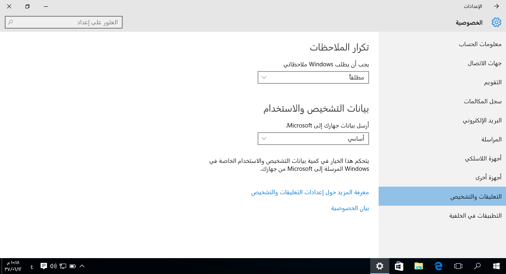Click the battery tray icon
The image size is (506, 274).
72,266
